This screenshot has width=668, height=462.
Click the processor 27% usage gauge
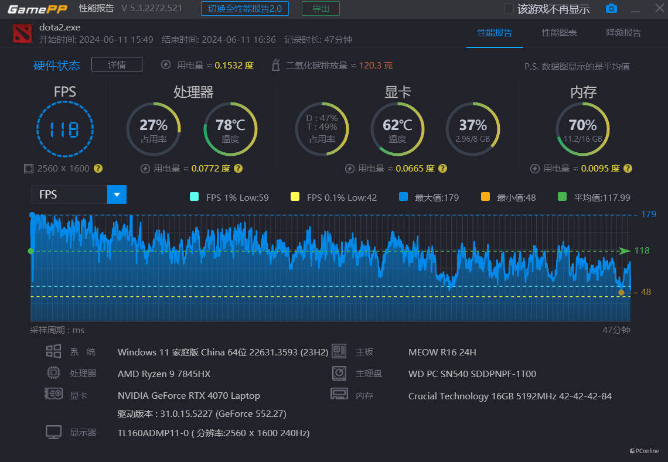[x=154, y=129]
